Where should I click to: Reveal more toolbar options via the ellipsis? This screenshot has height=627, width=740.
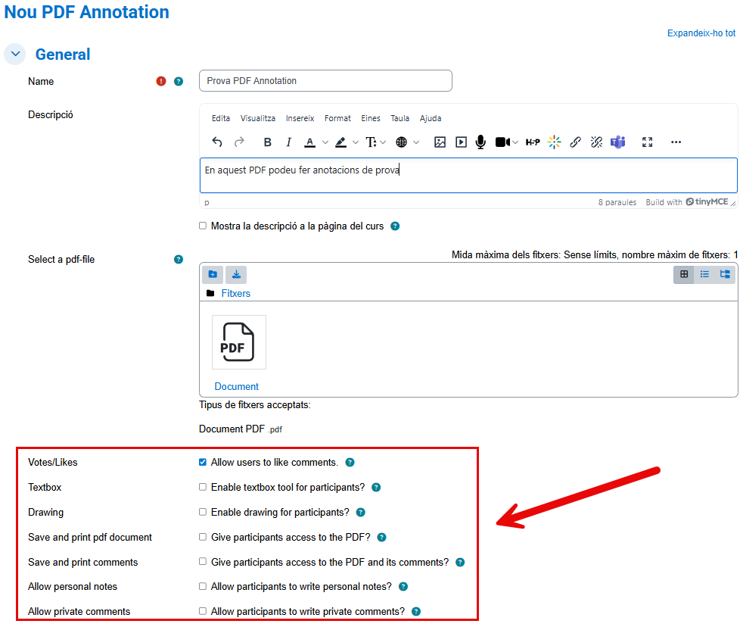[676, 142]
